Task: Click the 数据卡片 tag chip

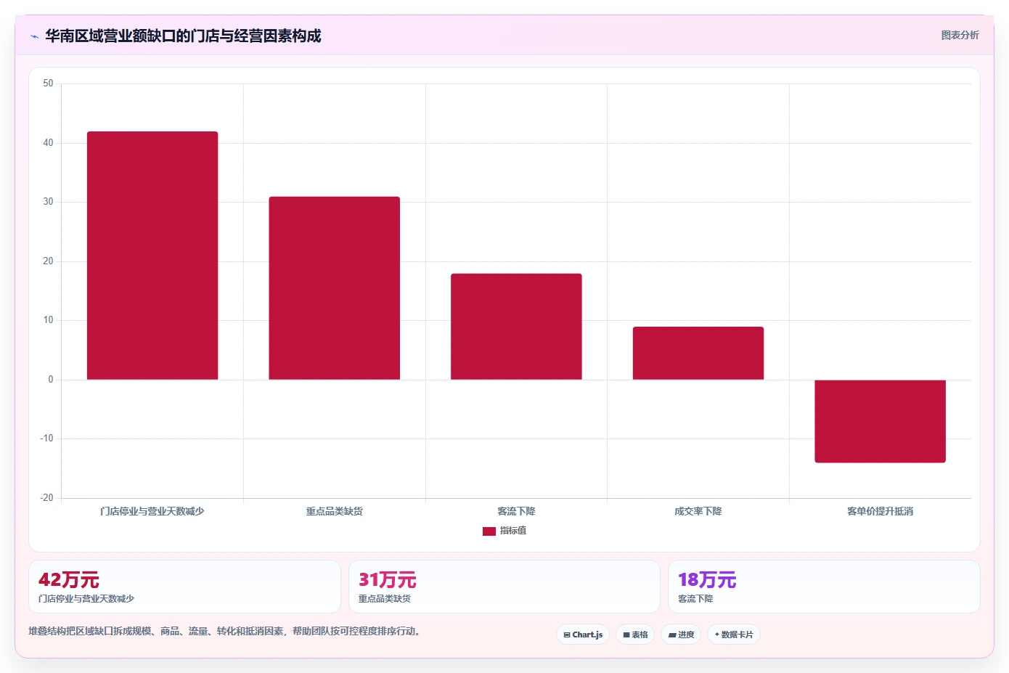Action: point(734,635)
